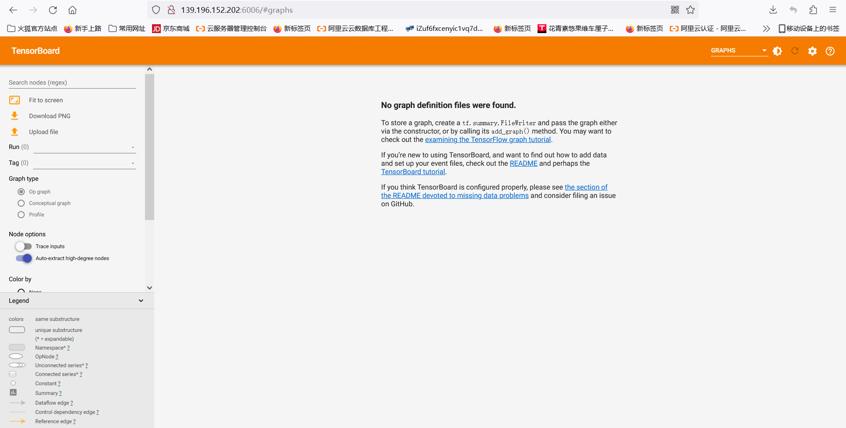Image resolution: width=846 pixels, height=428 pixels.
Task: Open TensorBoard help question-mark icon
Action: (x=830, y=51)
